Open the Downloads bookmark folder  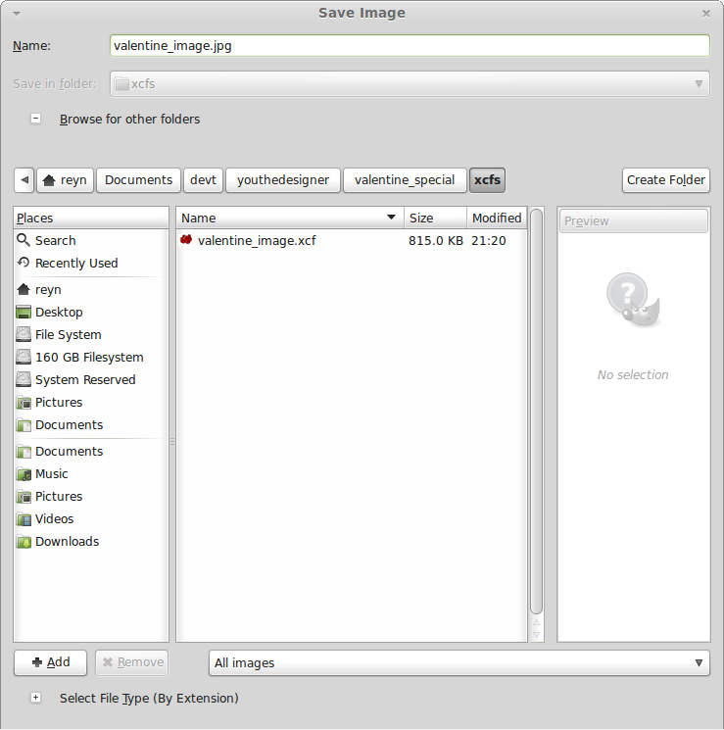pyautogui.click(x=67, y=541)
